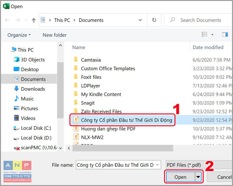Toggle the preview pane
The image size is (233, 186).
click(225, 35)
